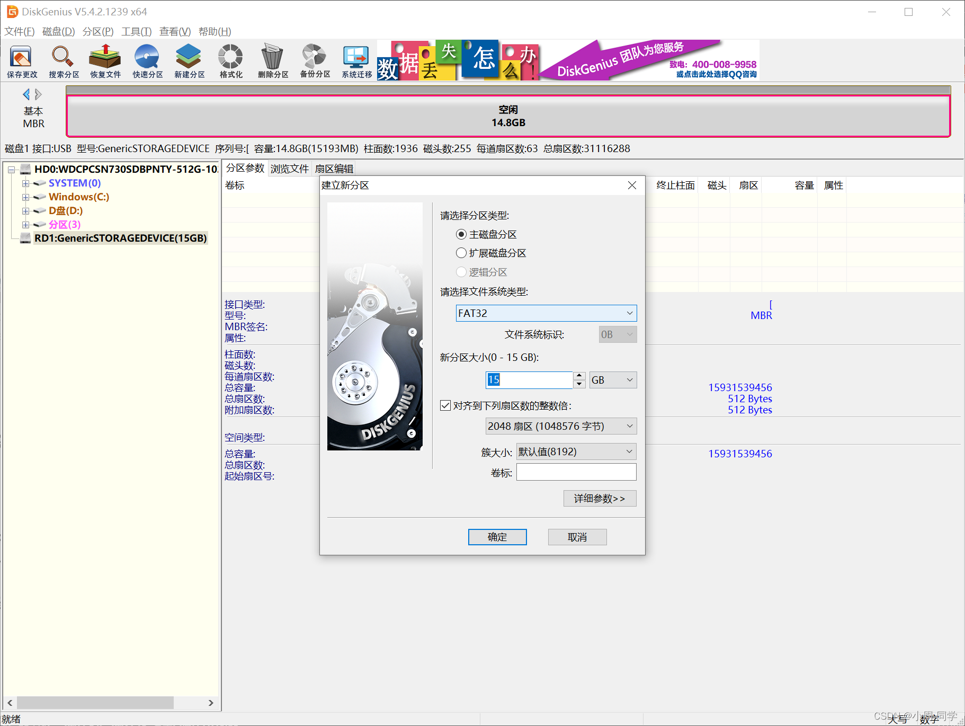The height and width of the screenshot is (726, 965).
Task: Close the 建立新分区 dialog
Action: (632, 185)
